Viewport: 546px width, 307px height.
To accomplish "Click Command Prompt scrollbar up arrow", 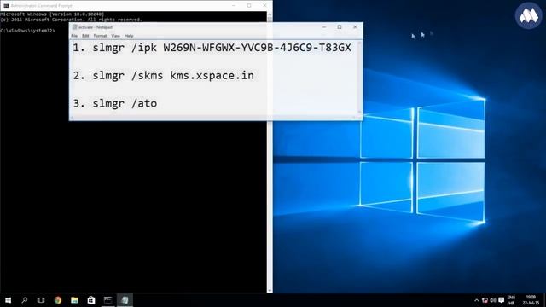I will pos(270,14).
